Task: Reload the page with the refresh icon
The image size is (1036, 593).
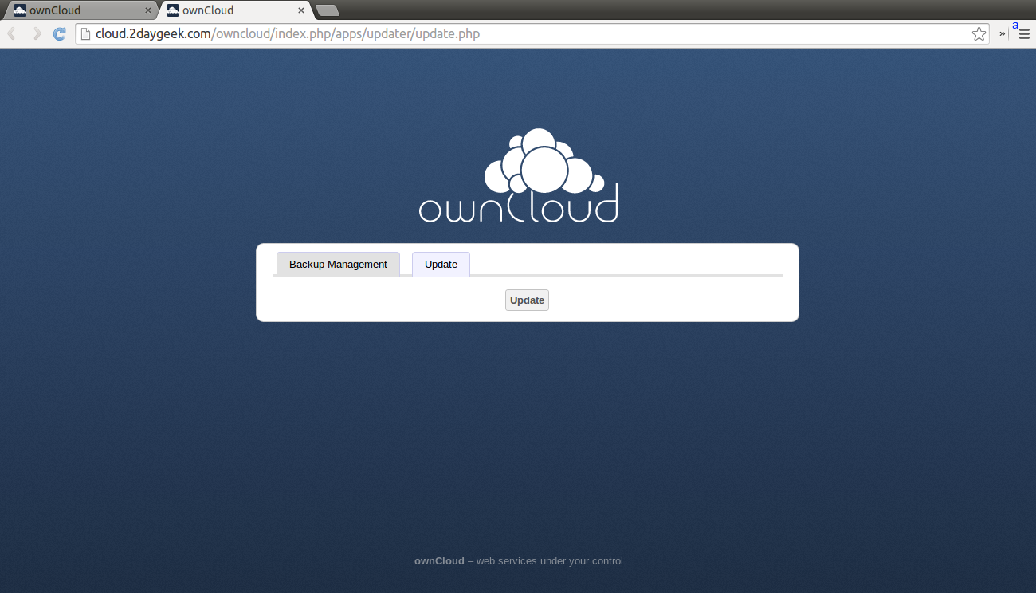Action: 59,33
